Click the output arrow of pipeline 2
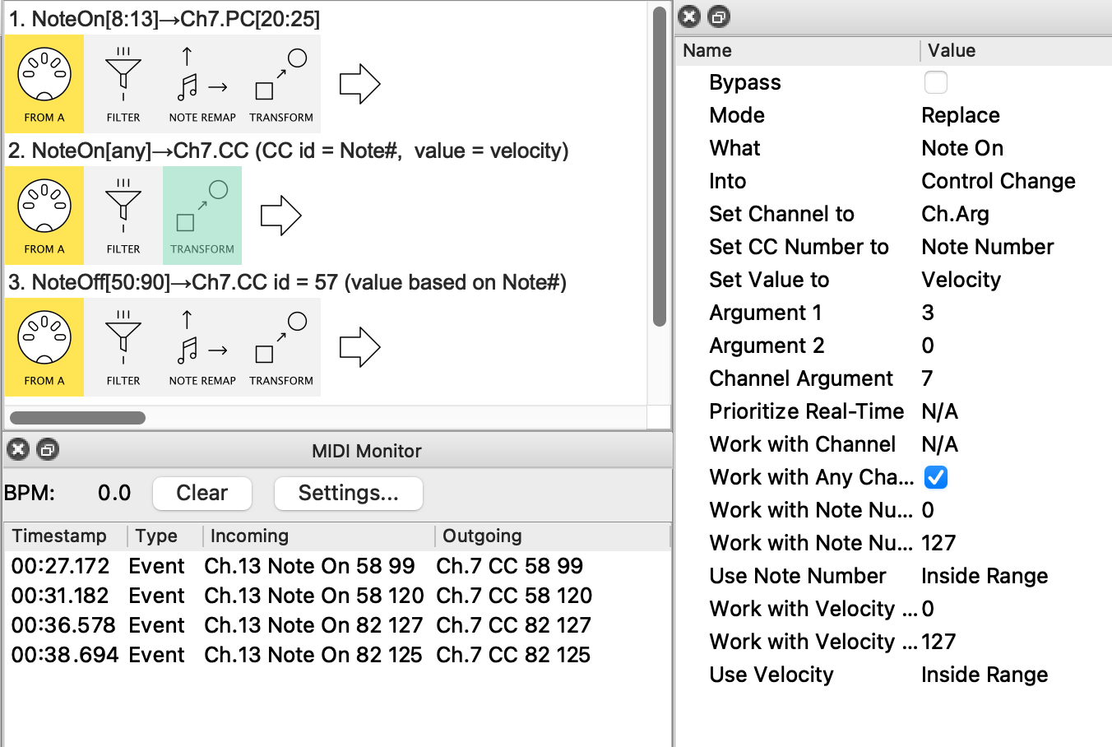1112x747 pixels. 280,216
